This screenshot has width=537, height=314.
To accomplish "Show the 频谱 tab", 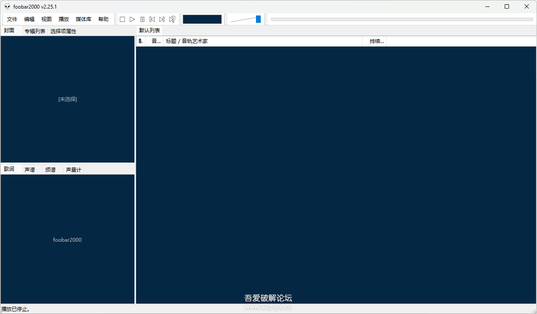I will point(50,169).
